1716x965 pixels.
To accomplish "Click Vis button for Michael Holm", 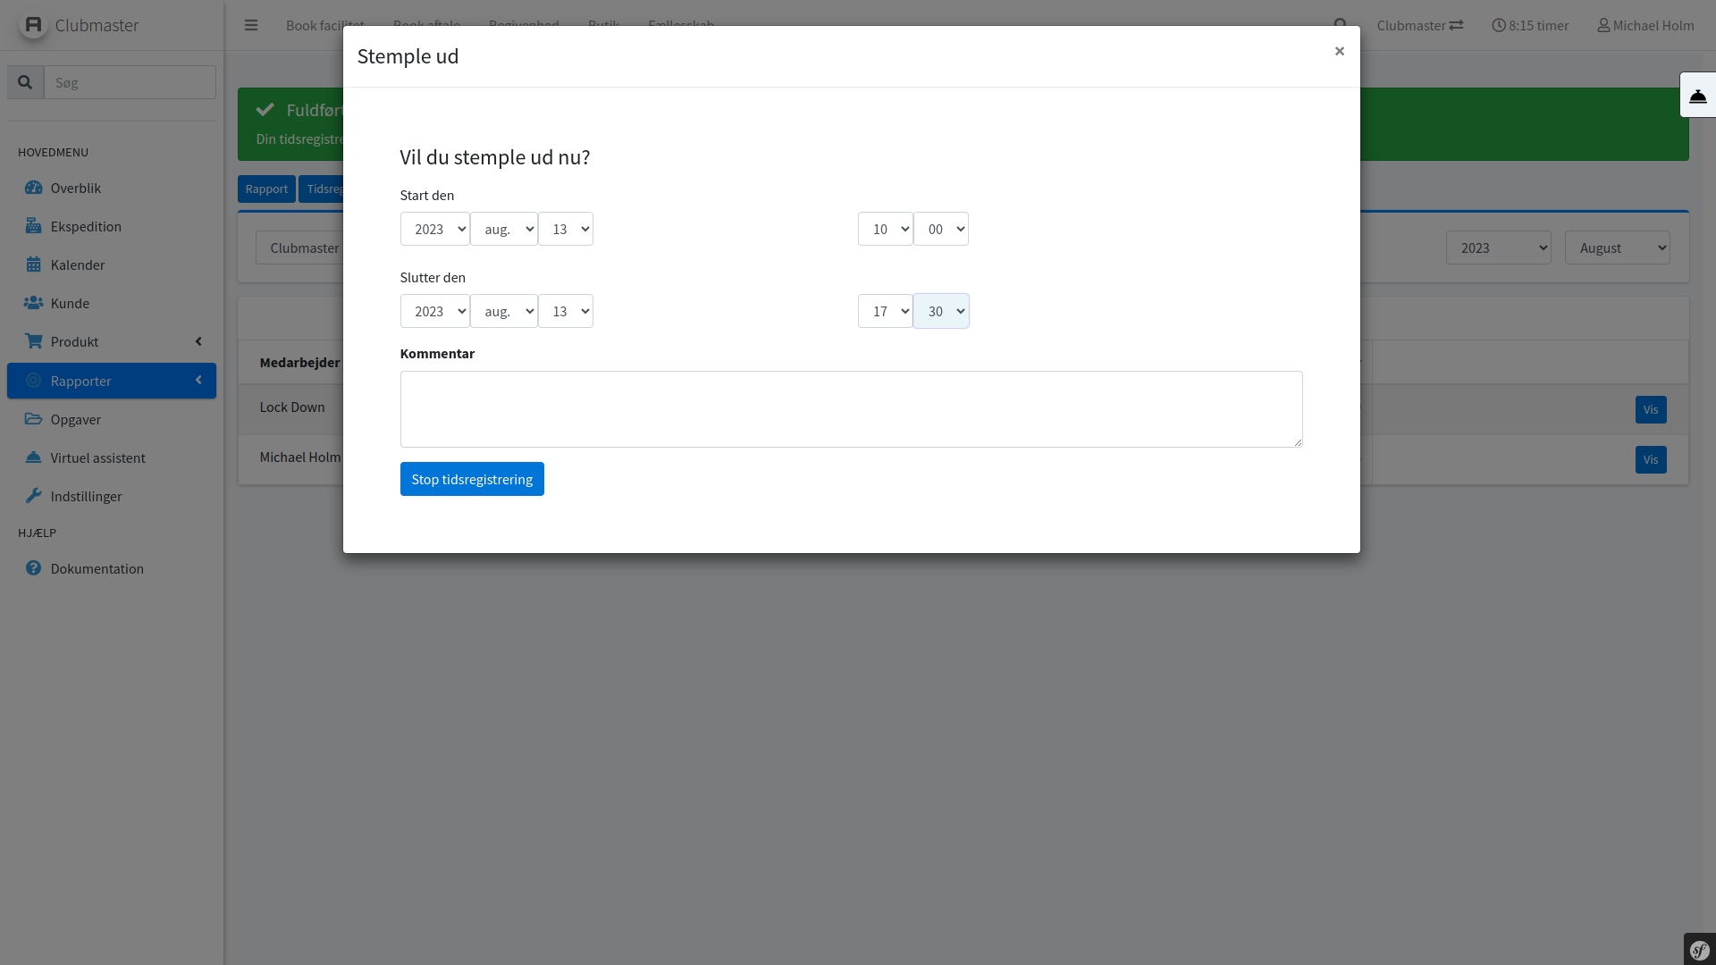I will coord(1650,459).
